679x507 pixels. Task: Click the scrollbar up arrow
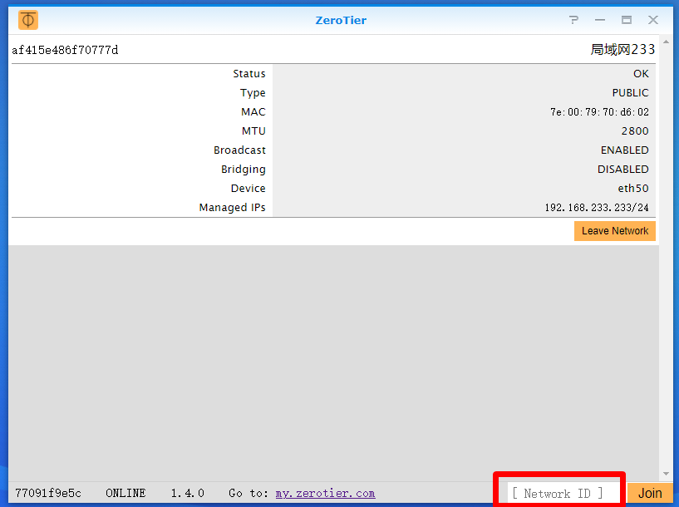coord(666,42)
